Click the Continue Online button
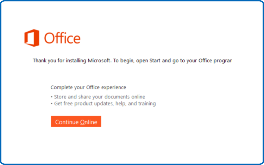This screenshot has height=165, width=264. pos(76,122)
